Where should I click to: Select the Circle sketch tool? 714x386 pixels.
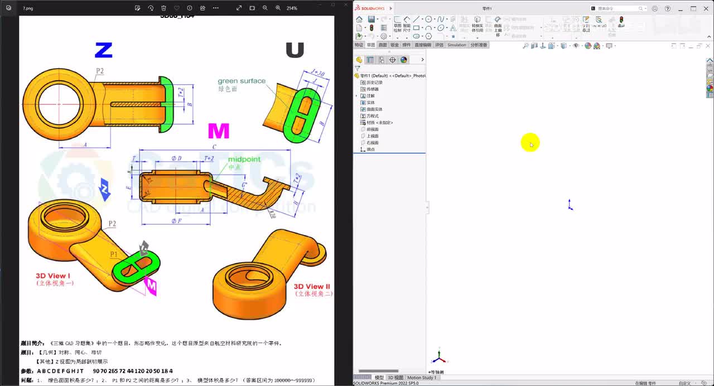pos(428,20)
